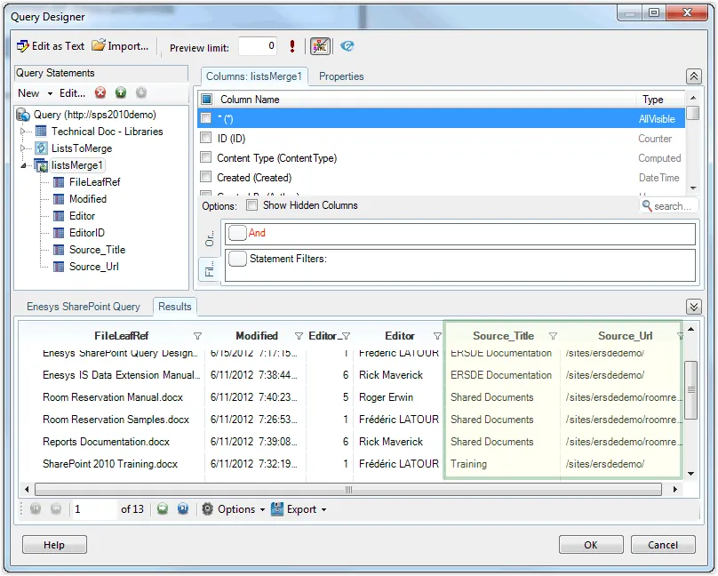The image size is (718, 576).
Task: Click the red exclamation run query icon
Action: click(x=292, y=46)
